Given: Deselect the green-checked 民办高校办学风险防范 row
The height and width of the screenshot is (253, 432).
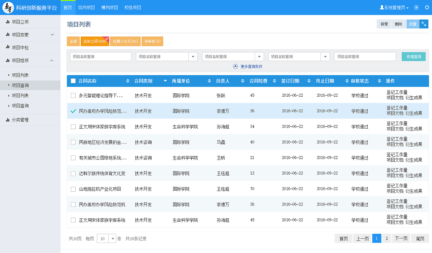Looking at the screenshot, I should [73, 111].
